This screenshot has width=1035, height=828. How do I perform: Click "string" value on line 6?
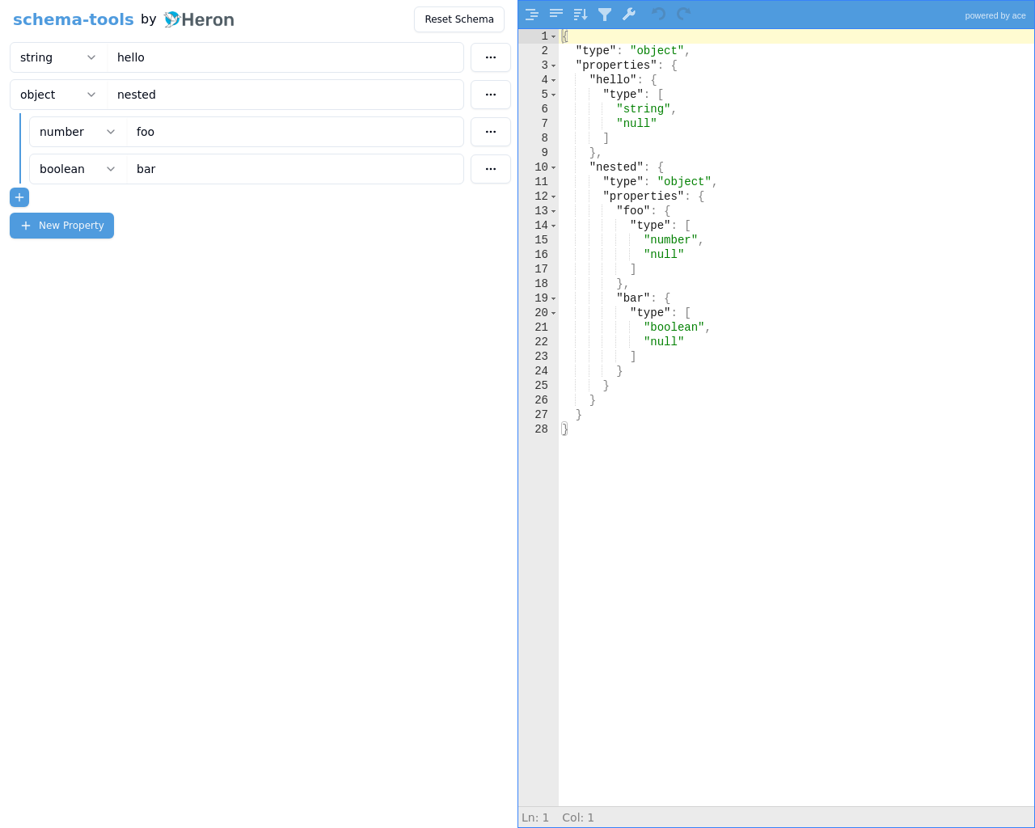click(x=644, y=109)
